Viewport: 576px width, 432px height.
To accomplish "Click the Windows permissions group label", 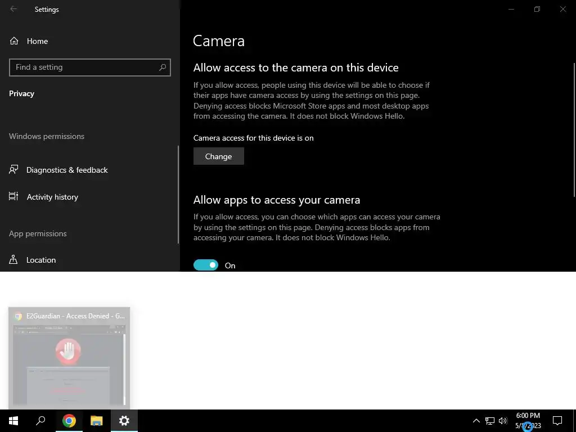I will [47, 136].
